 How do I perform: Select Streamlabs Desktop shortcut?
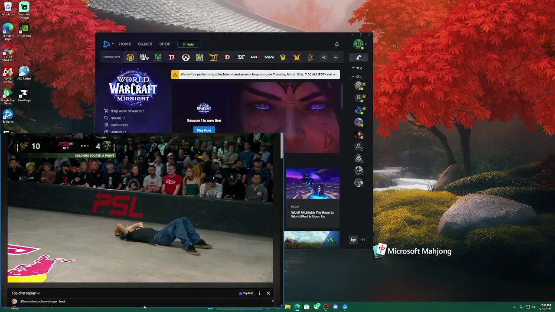coord(24,10)
